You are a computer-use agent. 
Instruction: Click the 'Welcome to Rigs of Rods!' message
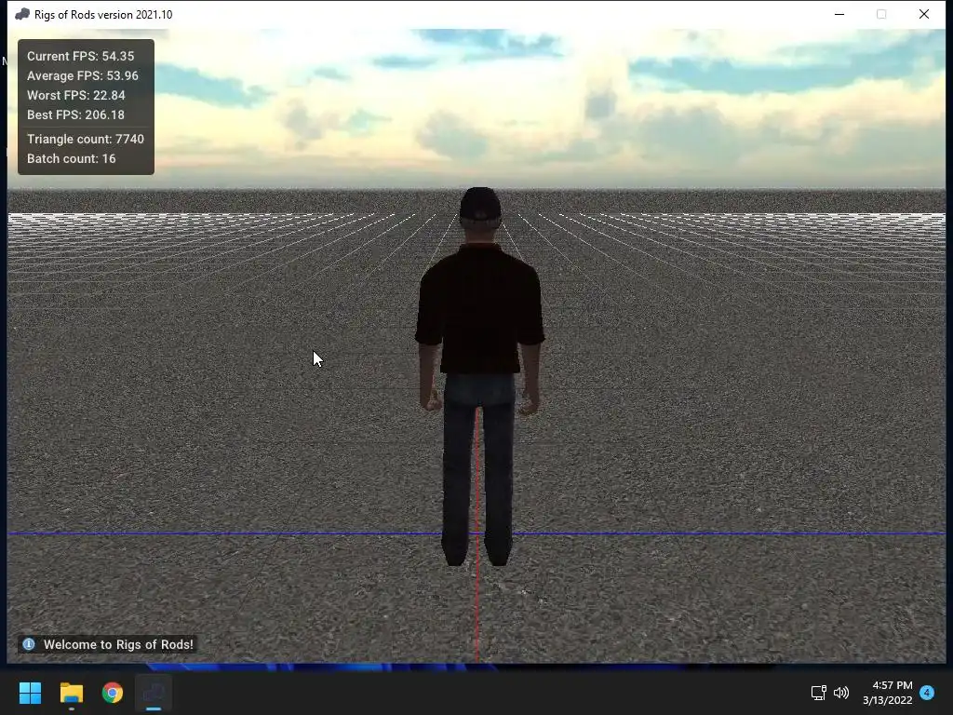[x=118, y=644]
